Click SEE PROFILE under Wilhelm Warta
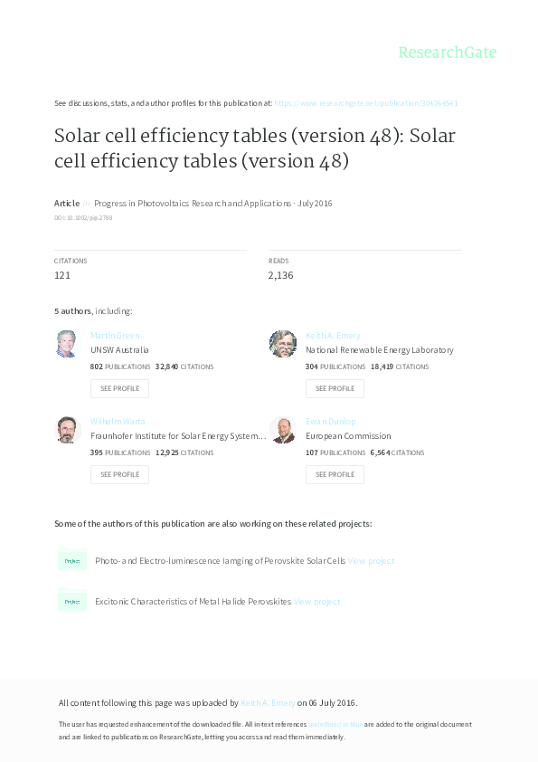The height and width of the screenshot is (762, 538). [119, 474]
